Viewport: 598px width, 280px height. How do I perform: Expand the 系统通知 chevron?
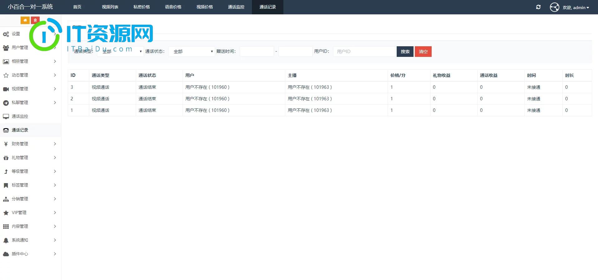click(x=55, y=240)
